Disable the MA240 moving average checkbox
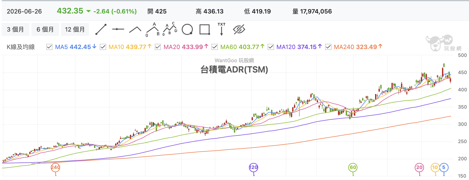Image resolution: width=469 pixels, height=180 pixels. tap(328, 47)
